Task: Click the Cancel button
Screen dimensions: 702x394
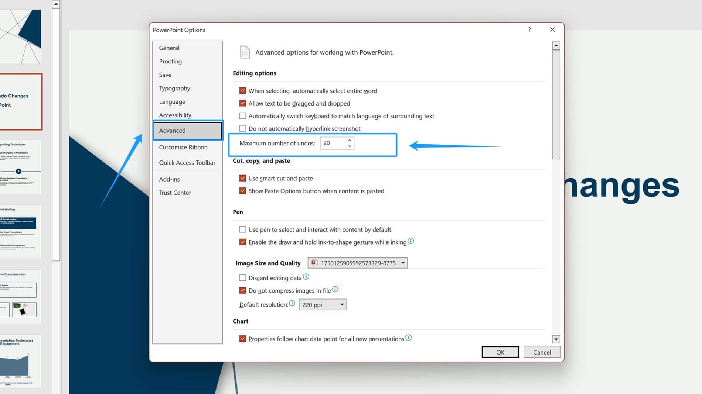Action: coord(542,352)
